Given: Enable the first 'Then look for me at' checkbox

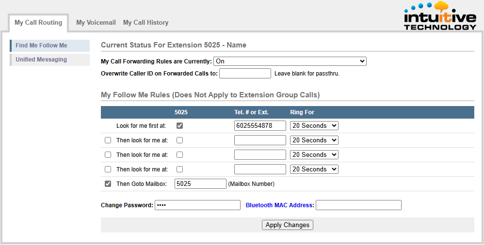Looking at the screenshot, I should (x=108, y=140).
